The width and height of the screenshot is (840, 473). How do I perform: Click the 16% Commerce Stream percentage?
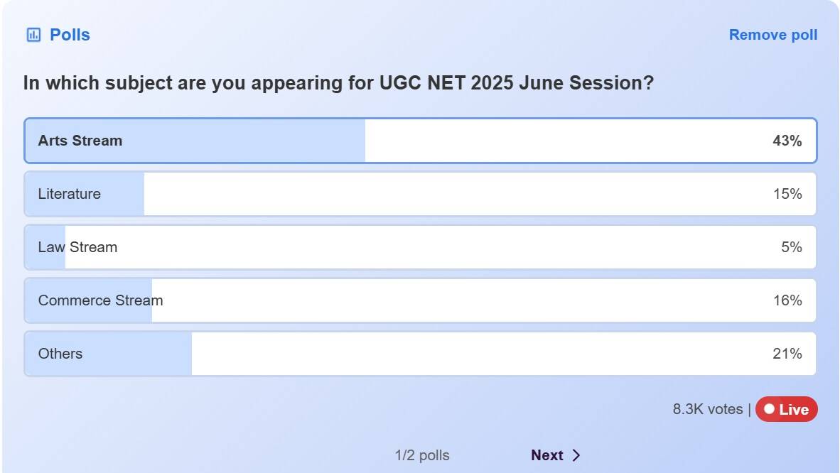point(787,300)
